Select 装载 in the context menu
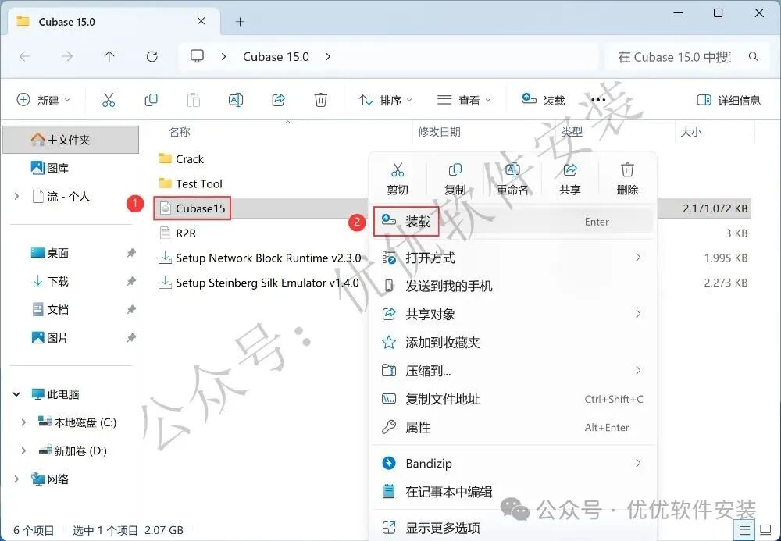Image resolution: width=781 pixels, height=541 pixels. 512,222
